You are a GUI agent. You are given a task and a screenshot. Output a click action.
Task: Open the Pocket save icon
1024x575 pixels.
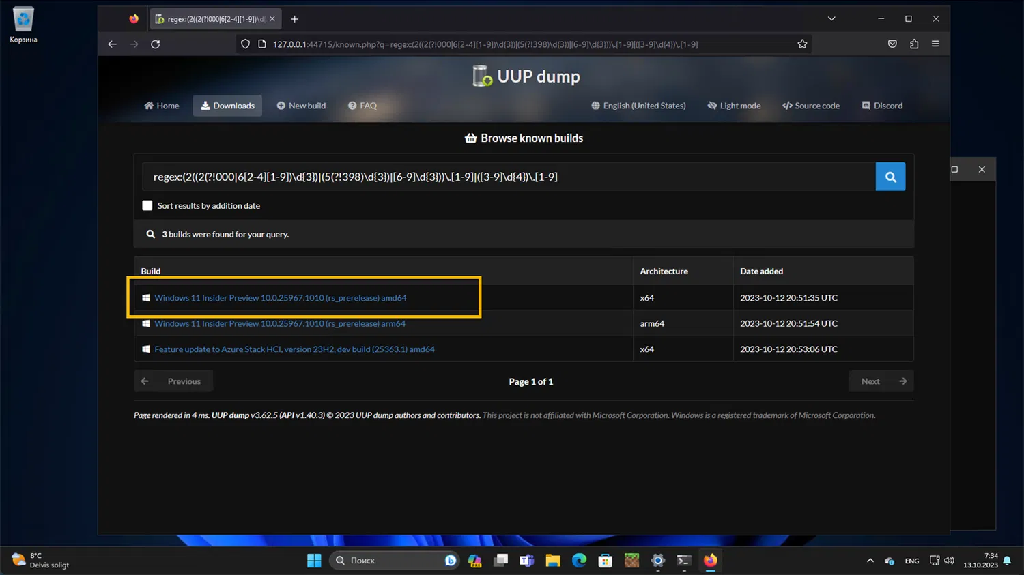(x=892, y=44)
